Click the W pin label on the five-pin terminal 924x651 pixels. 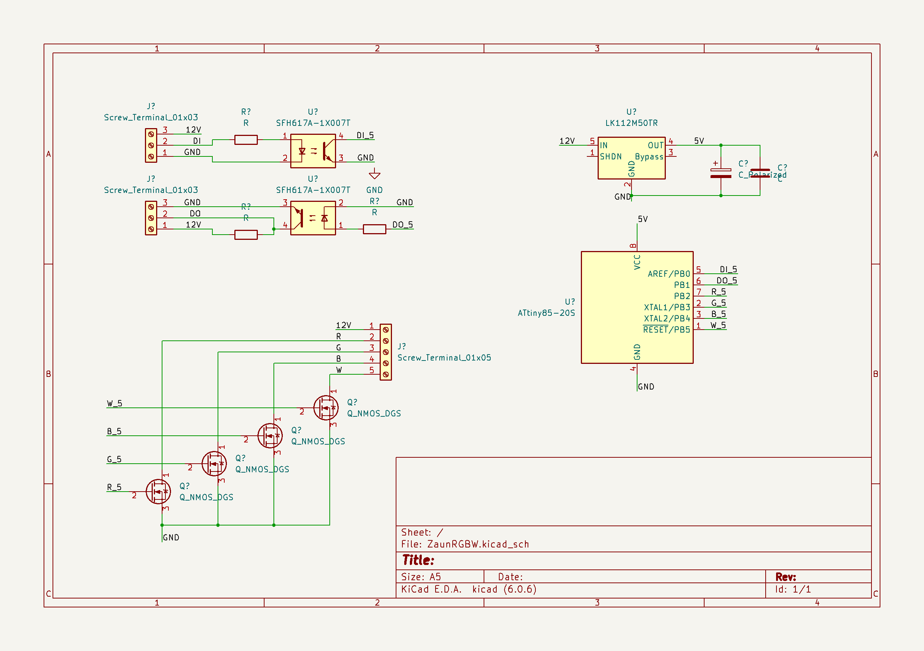pyautogui.click(x=339, y=370)
